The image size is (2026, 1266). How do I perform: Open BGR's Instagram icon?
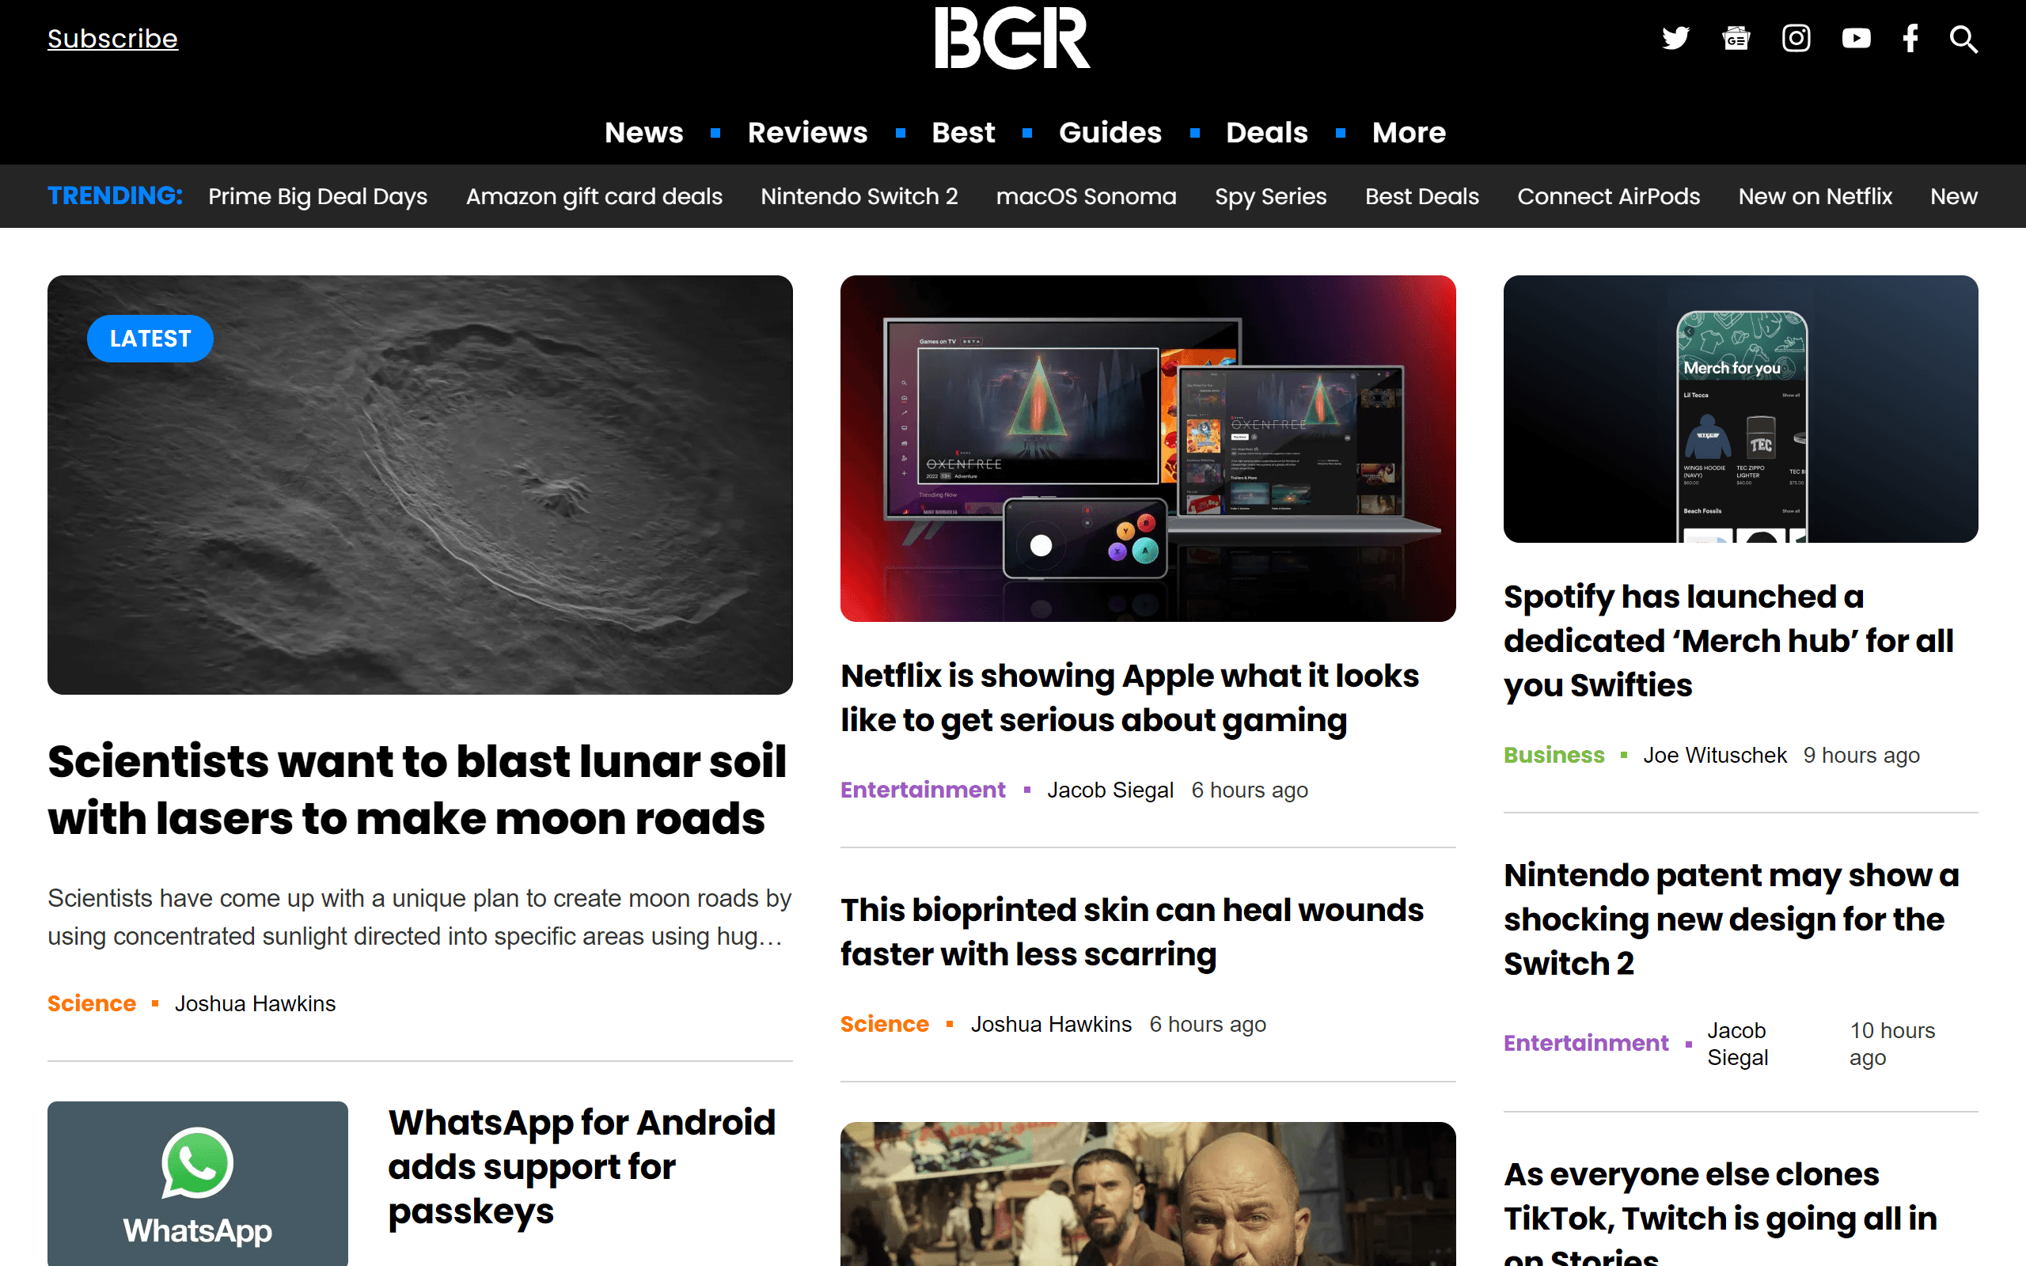click(x=1796, y=39)
